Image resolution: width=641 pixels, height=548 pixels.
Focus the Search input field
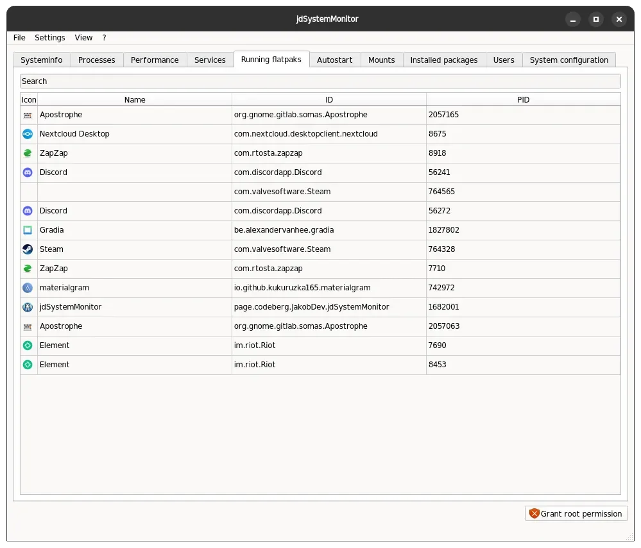click(320, 81)
